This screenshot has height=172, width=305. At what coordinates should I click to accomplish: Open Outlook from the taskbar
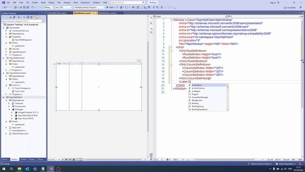27,169
